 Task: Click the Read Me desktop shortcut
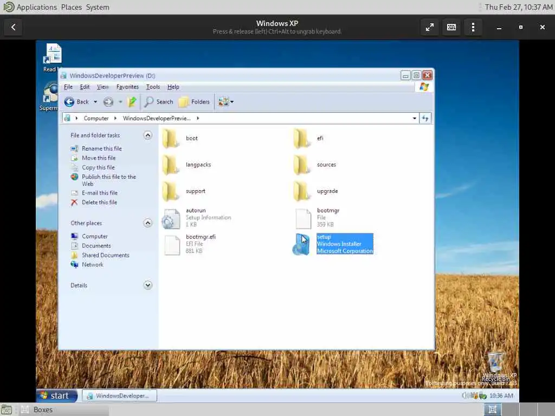53,57
